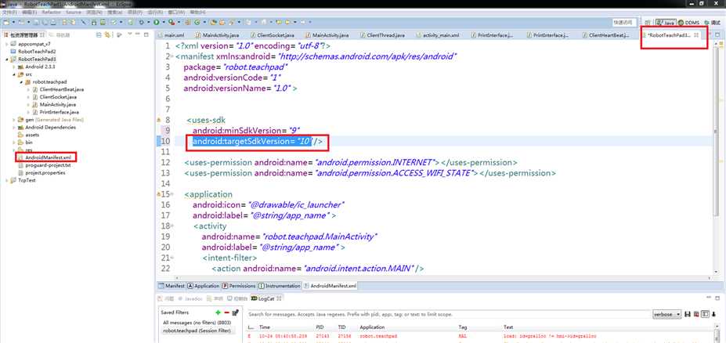Expand the Android 2.3.3 library node
The width and height of the screenshot is (726, 343).
pos(14,67)
